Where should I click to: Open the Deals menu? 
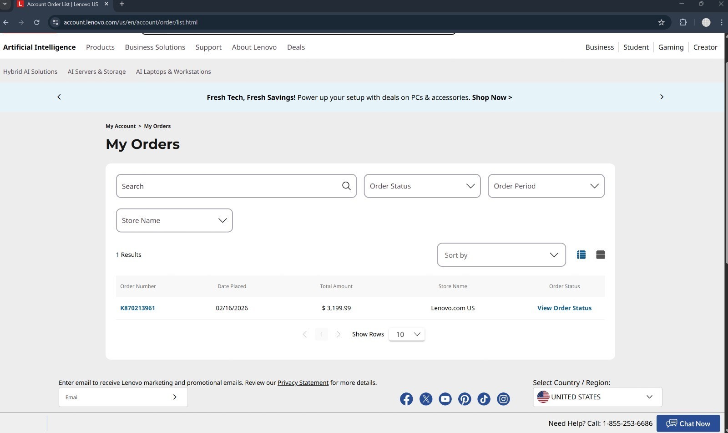tap(296, 47)
